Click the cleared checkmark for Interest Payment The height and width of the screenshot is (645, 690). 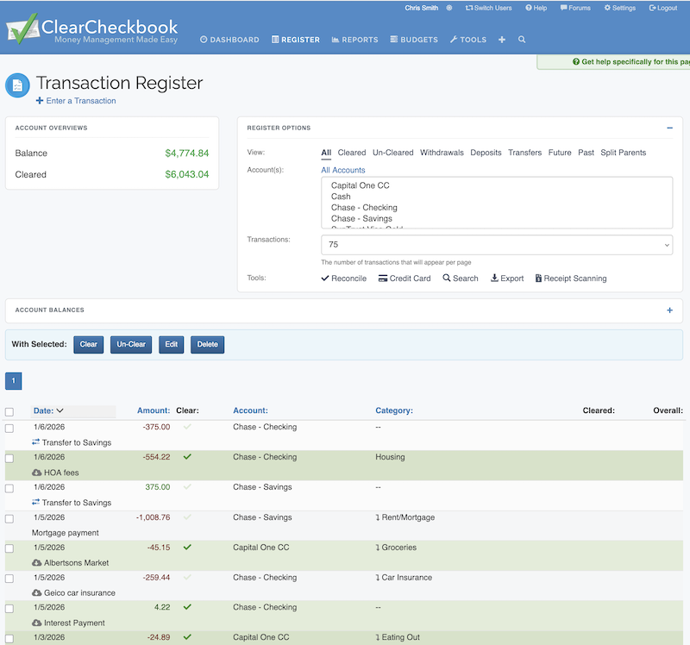coord(187,607)
